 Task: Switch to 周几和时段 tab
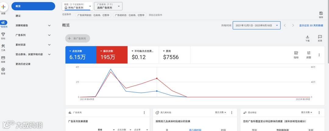pyautogui.click(x=195, y=130)
